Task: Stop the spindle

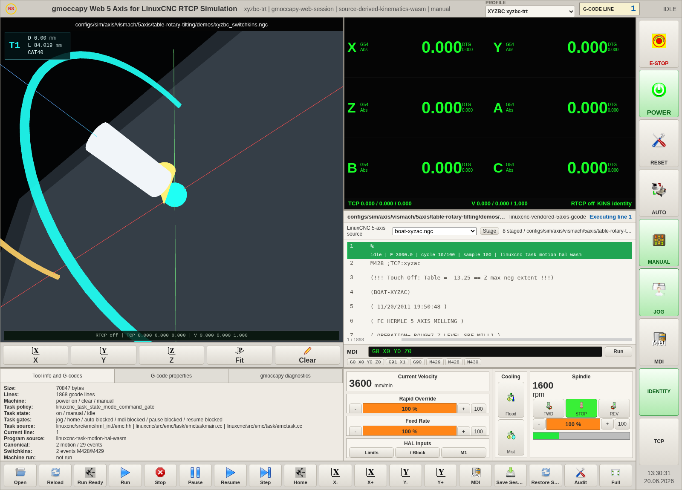Action: click(581, 408)
